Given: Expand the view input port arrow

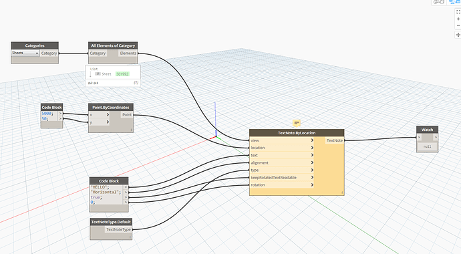Looking at the screenshot, I should 312,140.
